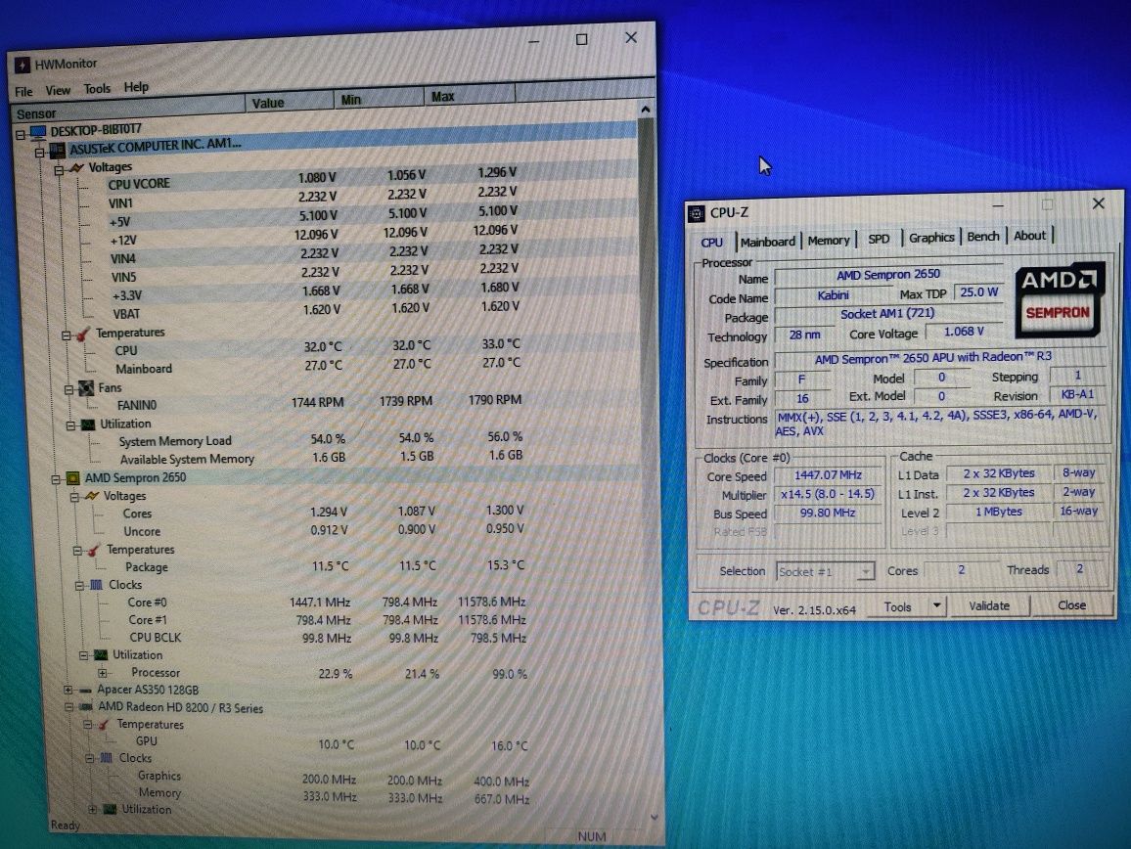The width and height of the screenshot is (1131, 849).
Task: Open the View menu in HWMonitor
Action: pos(58,90)
